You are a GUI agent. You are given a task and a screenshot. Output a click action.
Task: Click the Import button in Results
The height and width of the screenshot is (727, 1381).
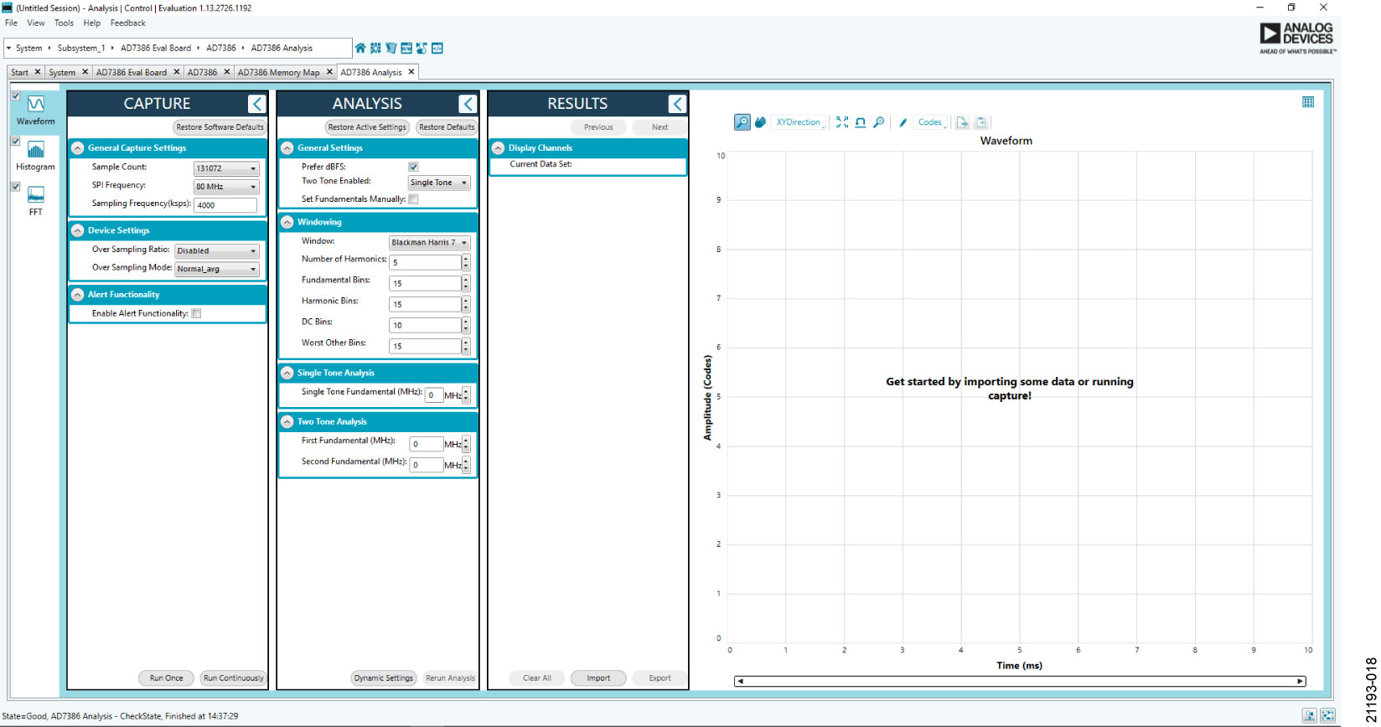598,678
